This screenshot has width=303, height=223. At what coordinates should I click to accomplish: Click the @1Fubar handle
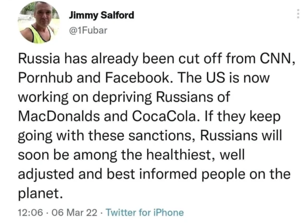click(88, 30)
